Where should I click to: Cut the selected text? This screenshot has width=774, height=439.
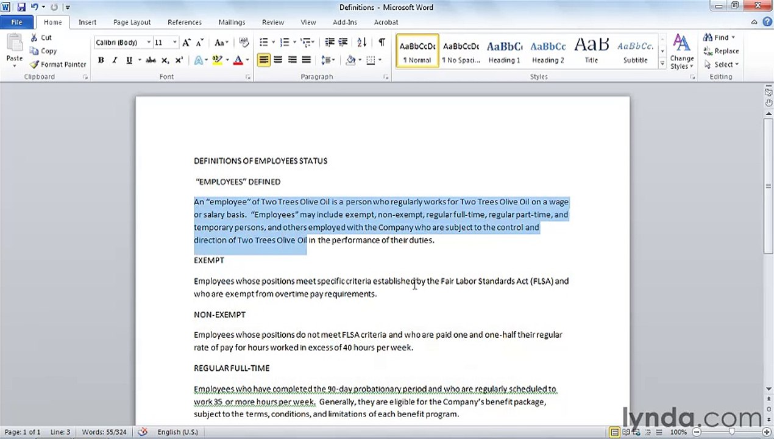point(41,38)
